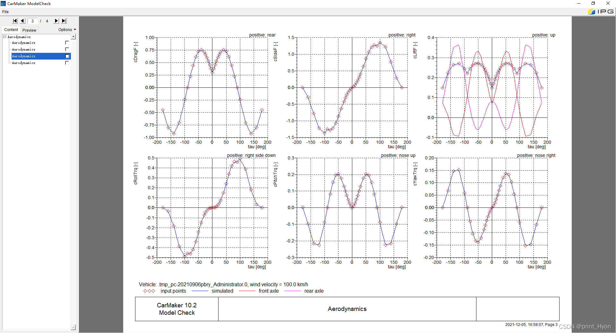
Task: Go to the next page
Action: click(x=56, y=21)
